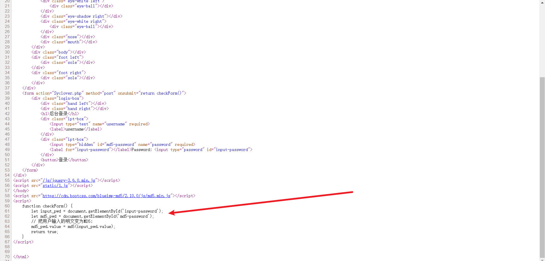Click the "md5_pwd.value = md5(input_pwd.value);" line

[73, 227]
